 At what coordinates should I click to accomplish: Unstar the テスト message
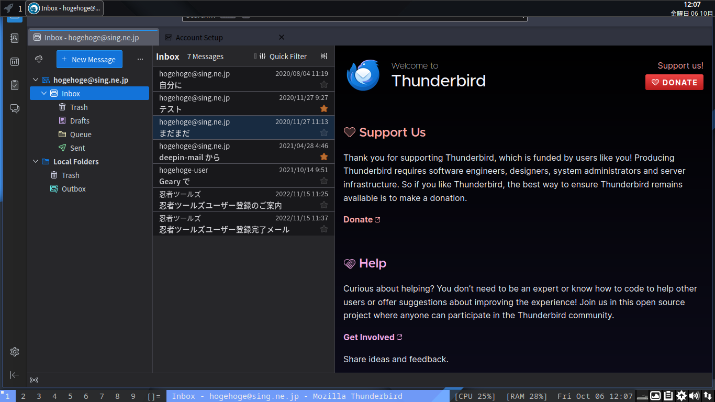click(324, 108)
